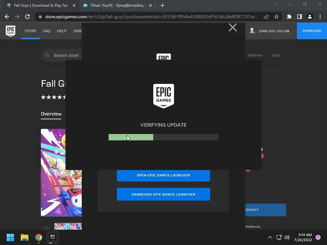Viewport: 327px width, 245px height.
Task: Show hidden system tray icons
Action: coord(270,237)
